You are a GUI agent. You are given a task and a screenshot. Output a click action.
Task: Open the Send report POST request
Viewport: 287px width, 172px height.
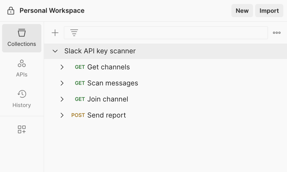click(x=106, y=115)
